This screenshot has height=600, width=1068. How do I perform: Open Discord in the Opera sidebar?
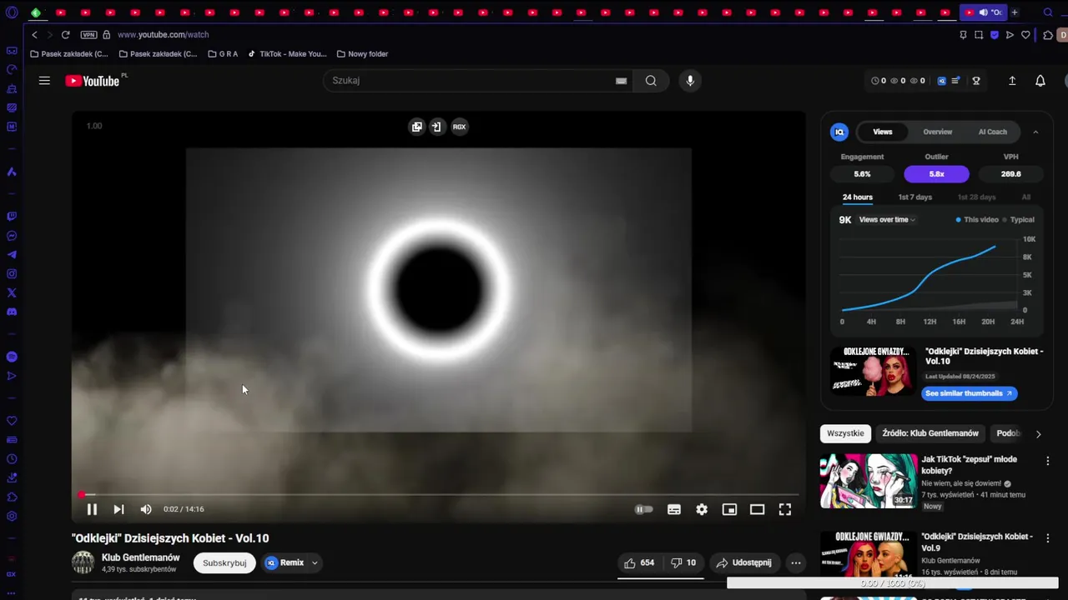pos(12,312)
